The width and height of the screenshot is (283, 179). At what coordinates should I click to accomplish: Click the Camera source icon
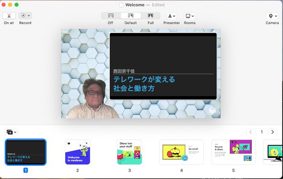[x=271, y=16]
